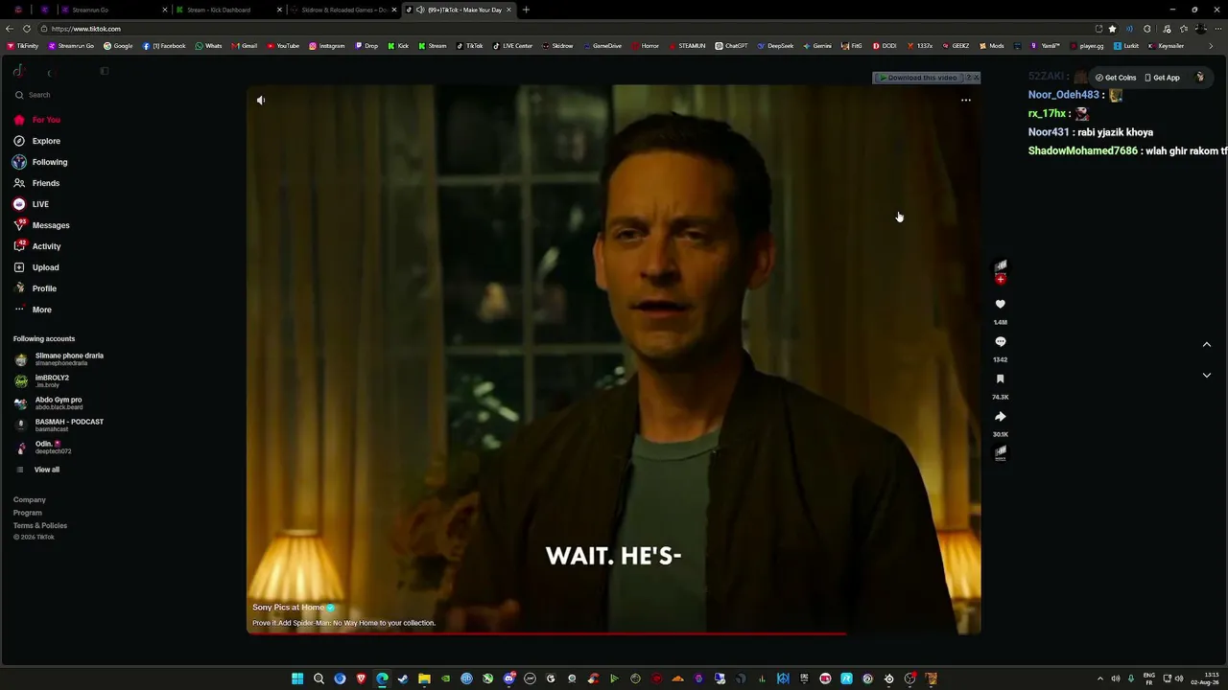This screenshot has width=1228, height=690.
Task: Click the Get App button
Action: (x=1163, y=78)
